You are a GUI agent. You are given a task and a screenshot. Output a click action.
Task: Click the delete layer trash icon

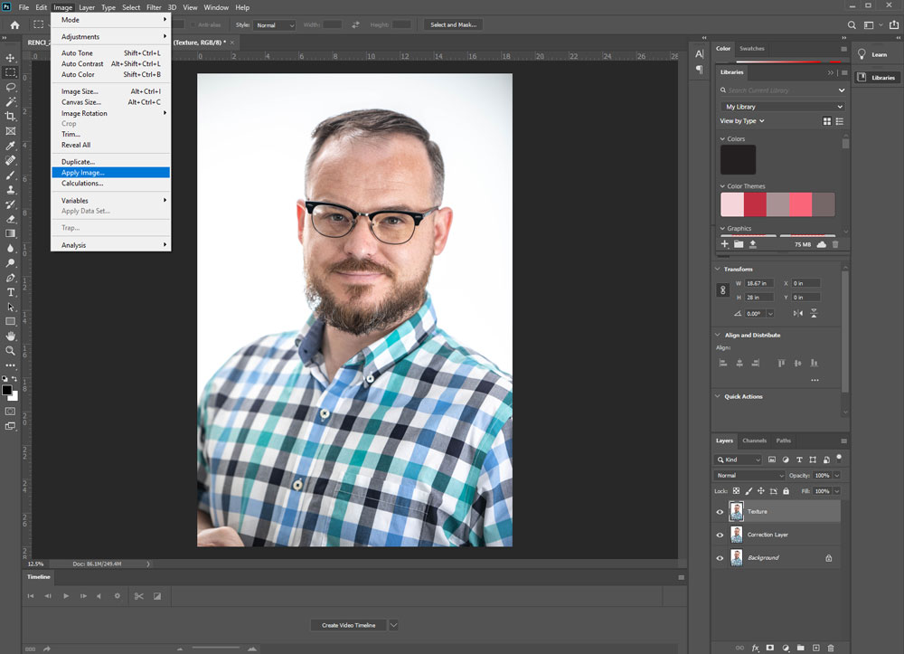[832, 648]
